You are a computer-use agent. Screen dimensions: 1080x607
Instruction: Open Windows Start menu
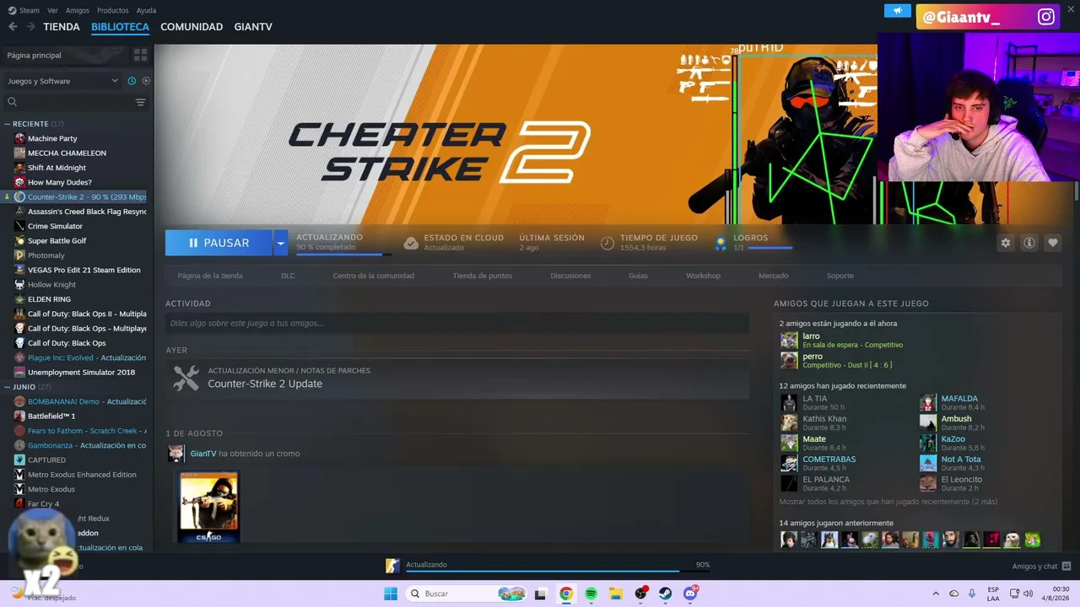(x=391, y=594)
